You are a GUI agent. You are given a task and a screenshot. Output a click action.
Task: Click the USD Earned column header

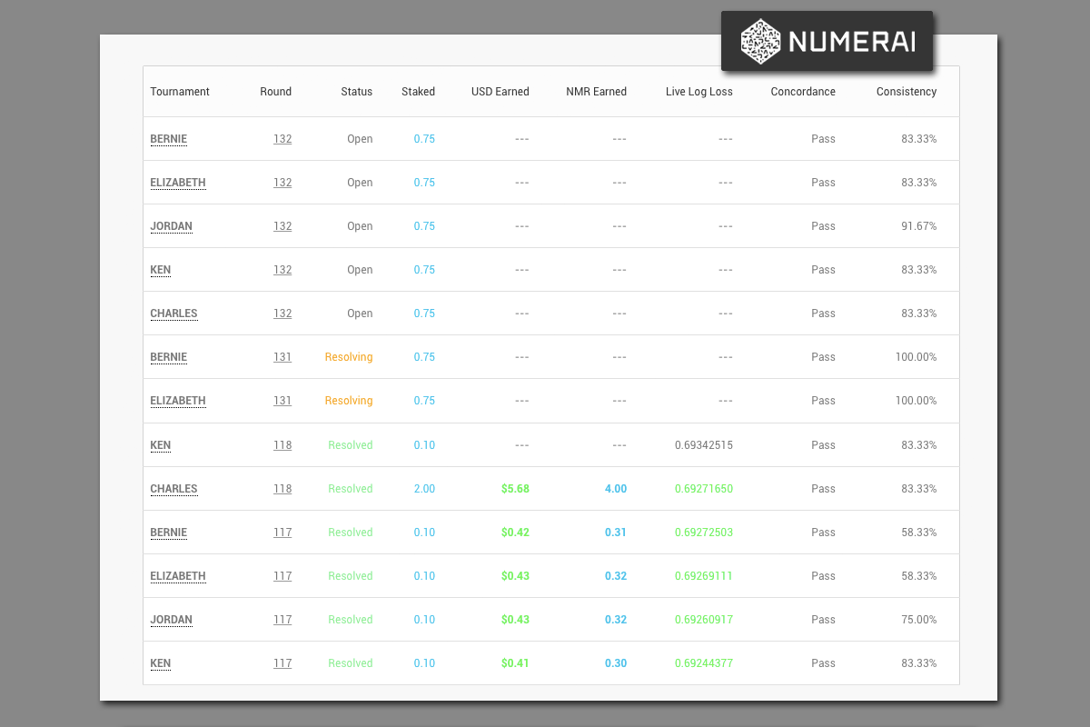pyautogui.click(x=500, y=92)
